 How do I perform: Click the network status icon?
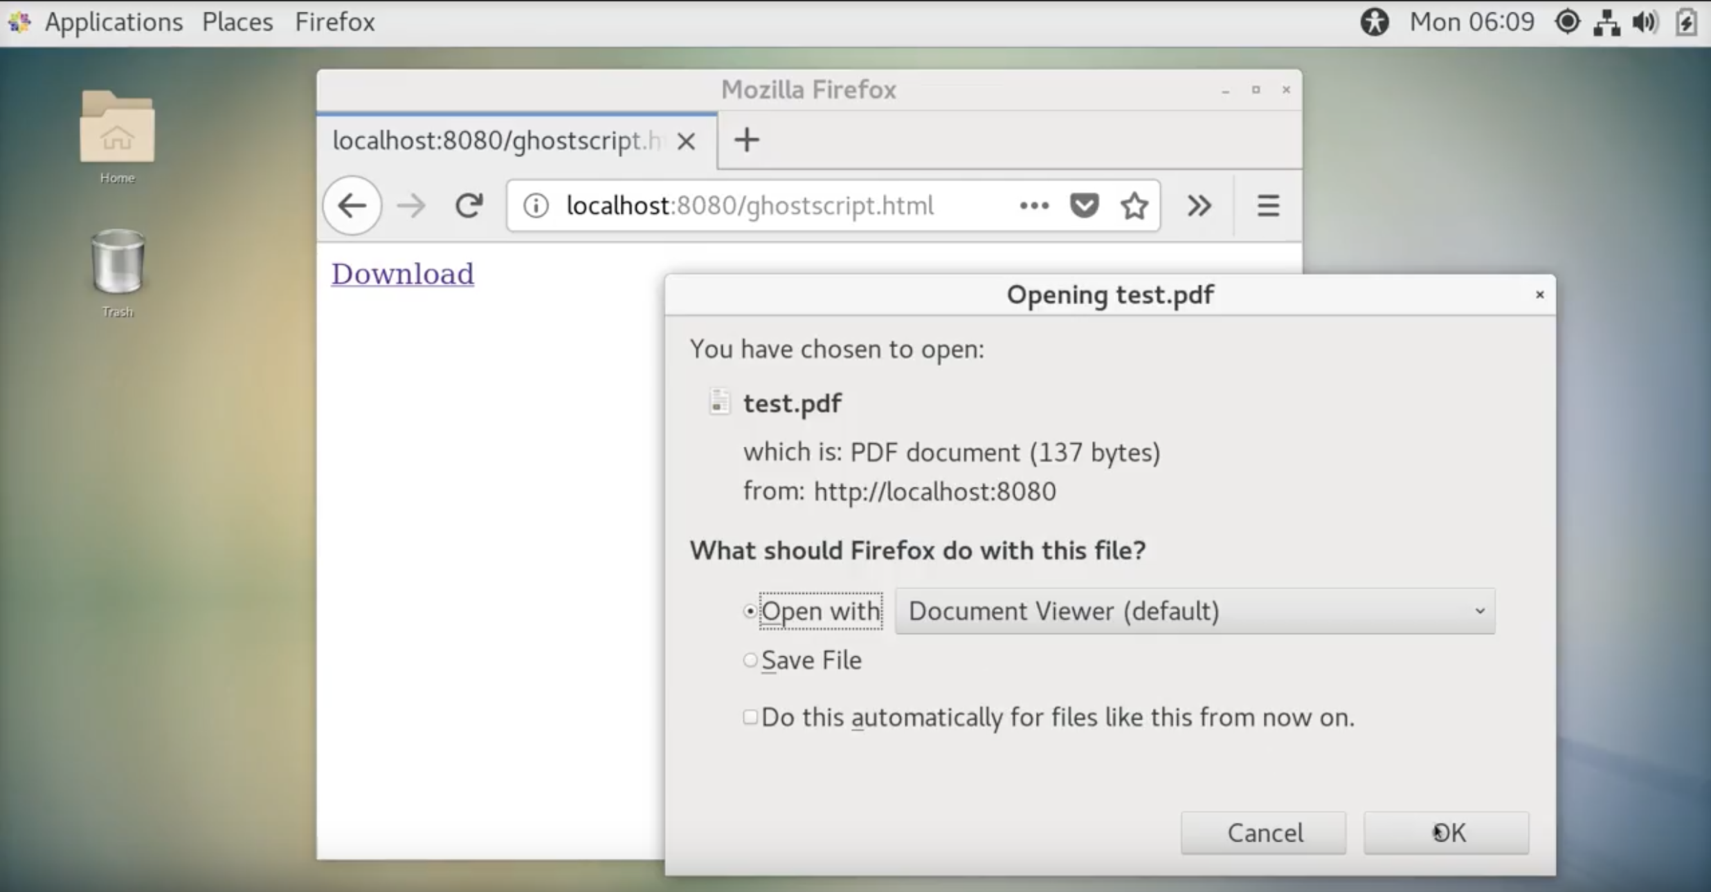(1606, 22)
